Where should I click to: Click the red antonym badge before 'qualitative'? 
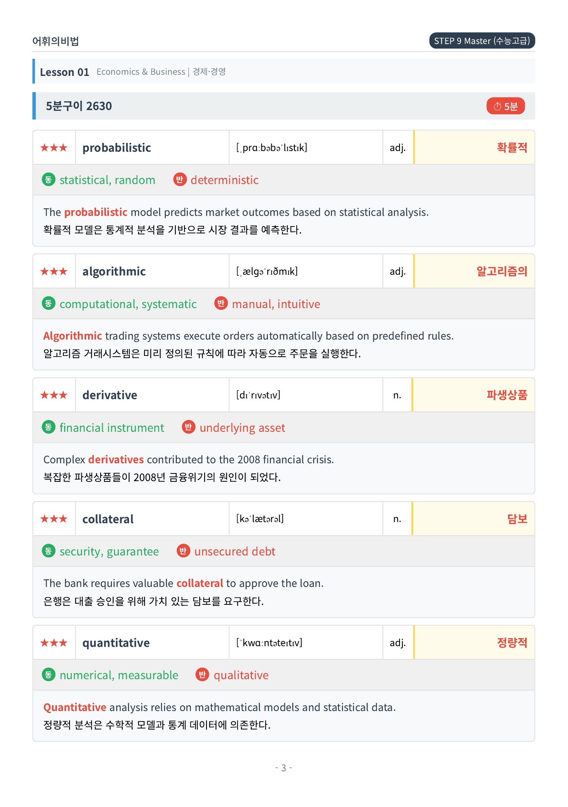pos(202,675)
